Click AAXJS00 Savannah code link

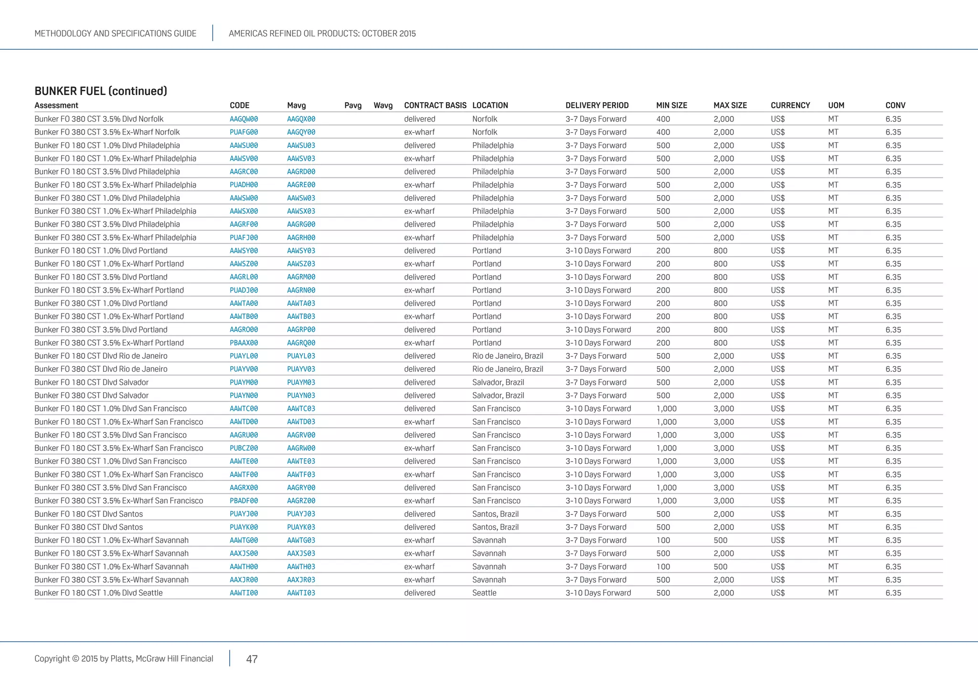244,554
